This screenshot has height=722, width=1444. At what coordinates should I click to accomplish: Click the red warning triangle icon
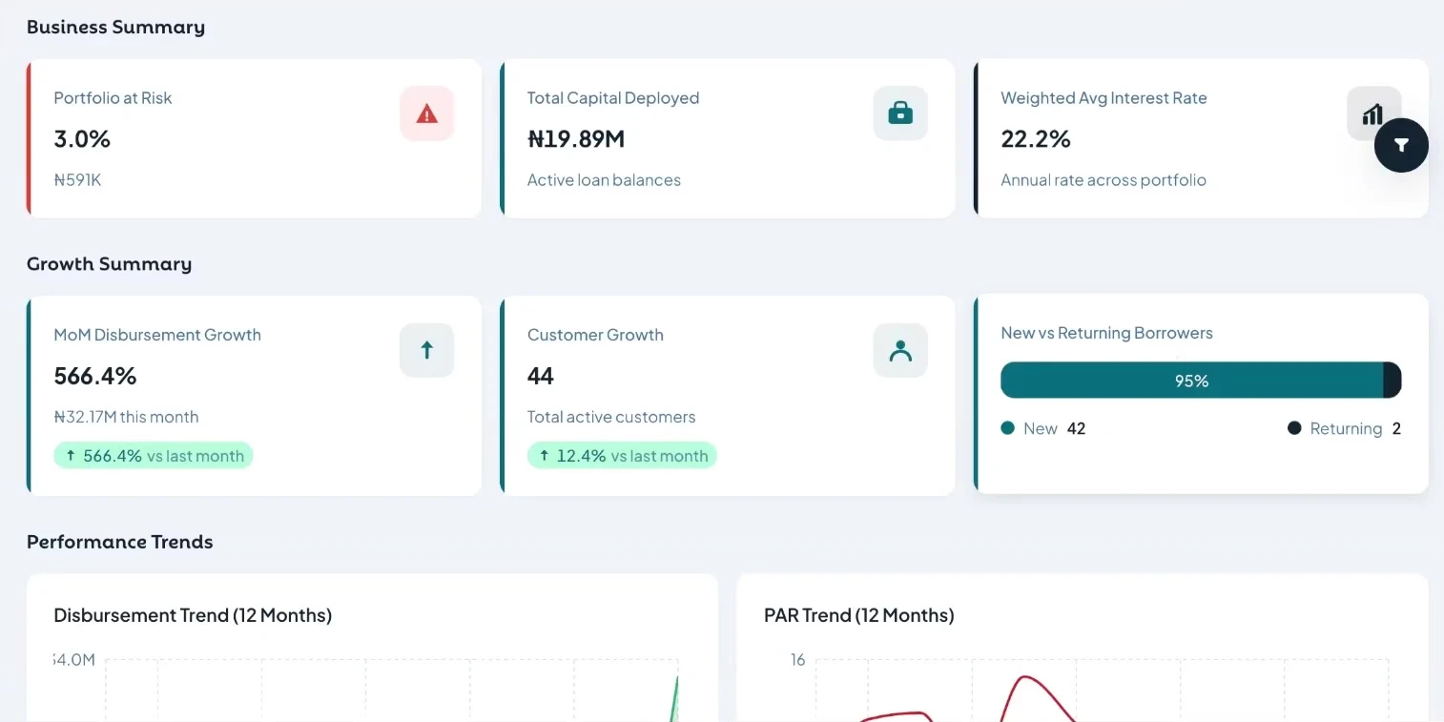click(x=427, y=113)
